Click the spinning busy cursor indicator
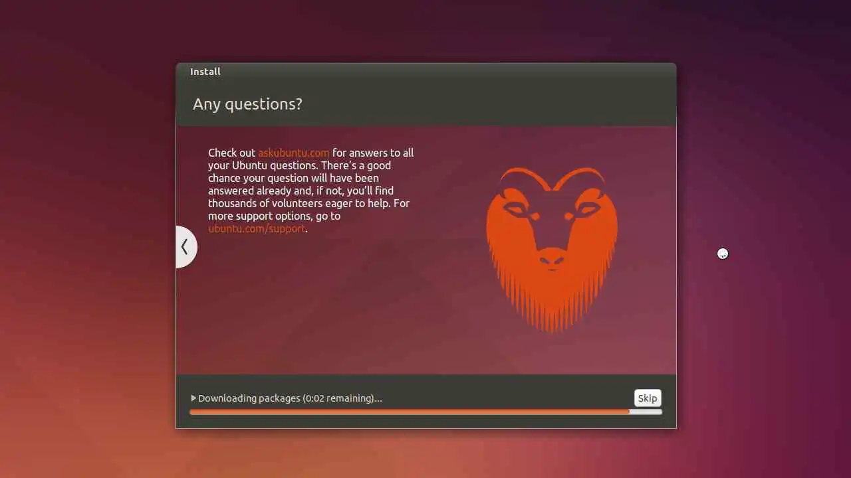851x478 pixels. (723, 254)
